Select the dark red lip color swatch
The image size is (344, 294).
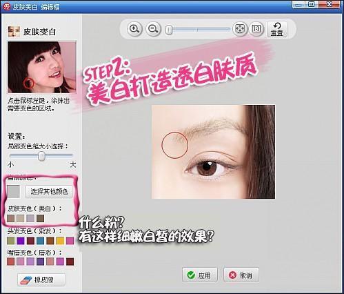(x=70, y=262)
